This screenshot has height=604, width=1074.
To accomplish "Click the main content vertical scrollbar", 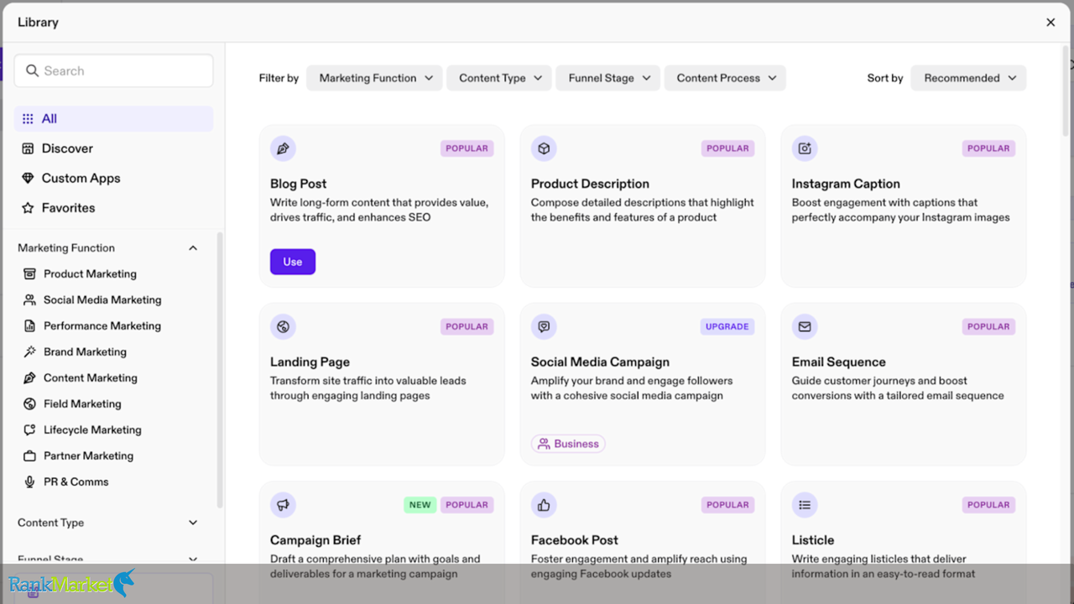I will pyautogui.click(x=1066, y=92).
